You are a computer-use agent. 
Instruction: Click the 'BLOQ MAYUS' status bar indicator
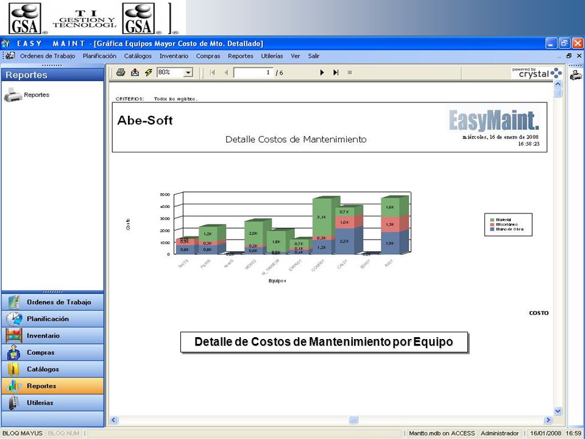tap(23, 434)
